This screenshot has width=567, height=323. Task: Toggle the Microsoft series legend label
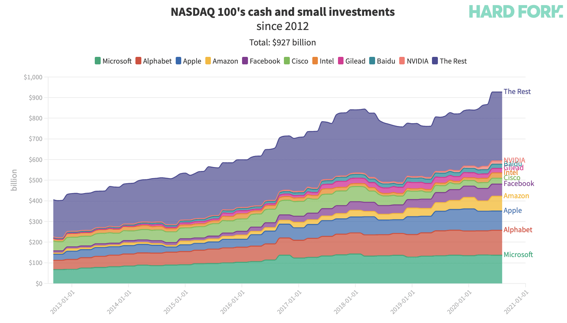click(117, 61)
